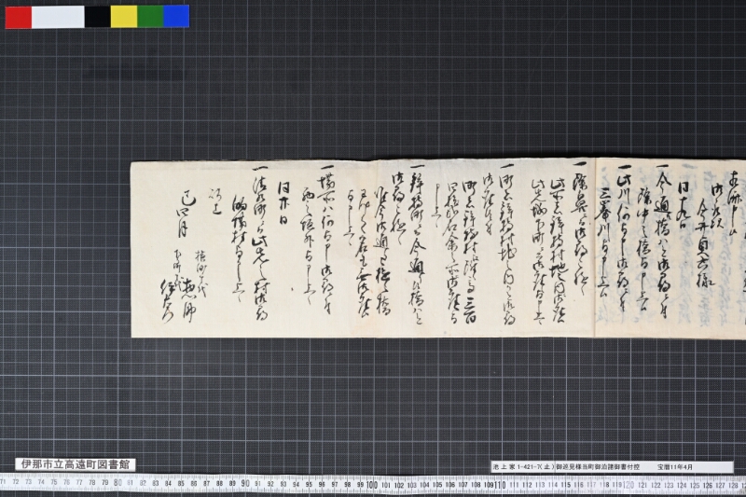Select the 池上家 1-421 catalog number label
Viewport: 746px width, 497px height.
[x=523, y=467]
